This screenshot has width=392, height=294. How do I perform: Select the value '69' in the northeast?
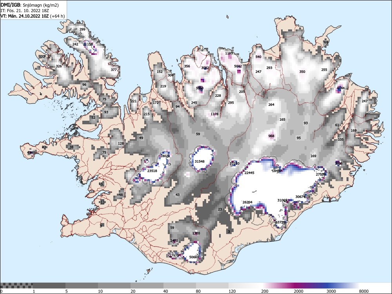click(x=326, y=42)
